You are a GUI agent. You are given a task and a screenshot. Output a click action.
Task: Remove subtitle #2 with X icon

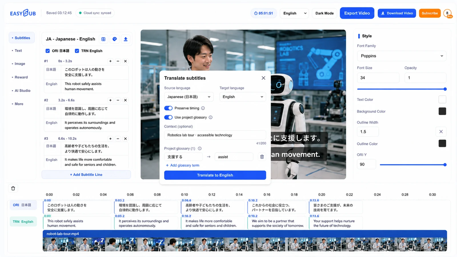pyautogui.click(x=125, y=100)
